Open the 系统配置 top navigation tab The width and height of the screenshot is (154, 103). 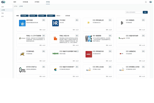pyautogui.click(x=25, y=2)
